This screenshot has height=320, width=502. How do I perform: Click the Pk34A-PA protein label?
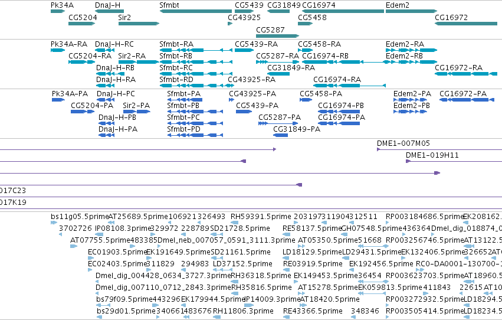point(70,93)
